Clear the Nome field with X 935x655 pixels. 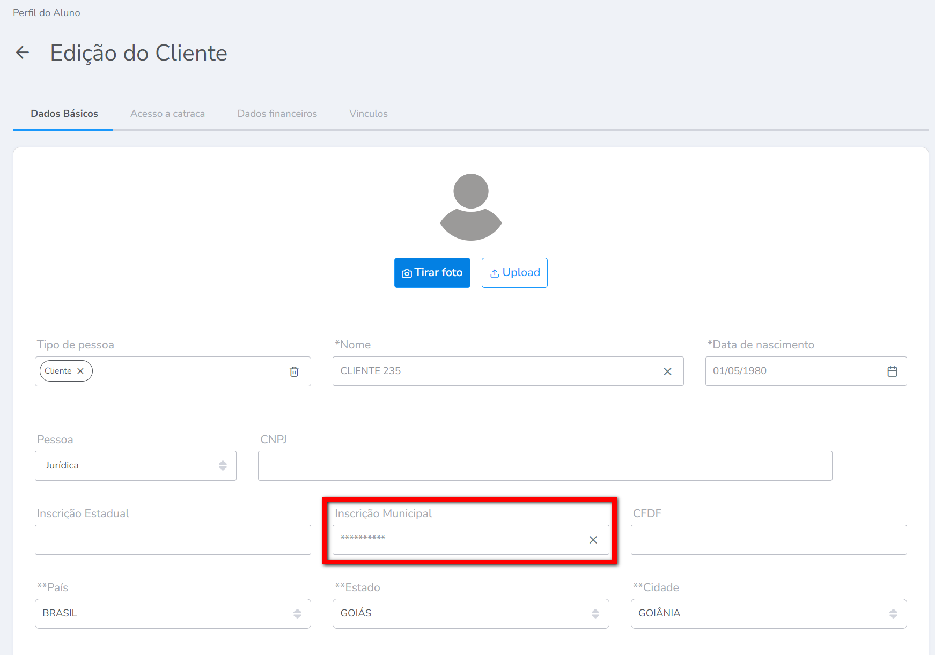pyautogui.click(x=667, y=371)
